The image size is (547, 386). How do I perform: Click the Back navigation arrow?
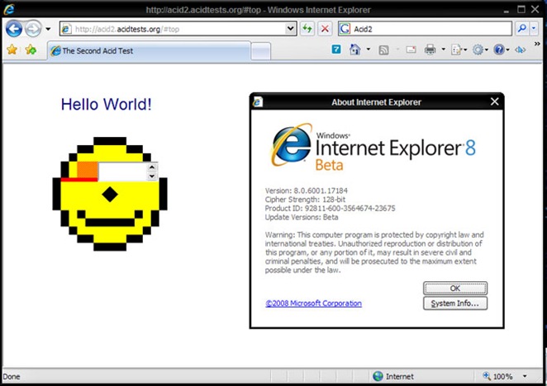point(14,29)
